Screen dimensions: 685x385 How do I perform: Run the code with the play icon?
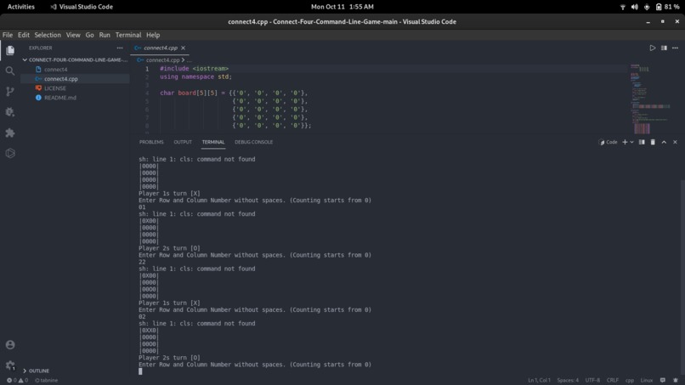point(652,48)
